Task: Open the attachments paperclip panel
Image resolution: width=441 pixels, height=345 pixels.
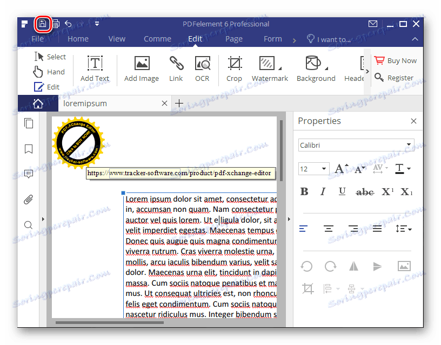Action: (x=29, y=199)
